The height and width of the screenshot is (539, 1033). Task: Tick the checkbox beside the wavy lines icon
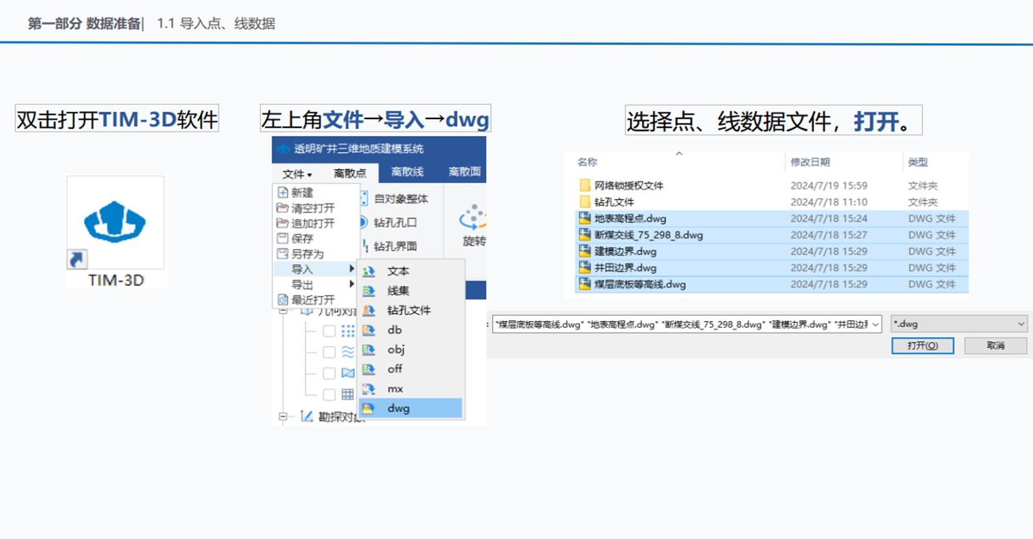pyautogui.click(x=329, y=352)
